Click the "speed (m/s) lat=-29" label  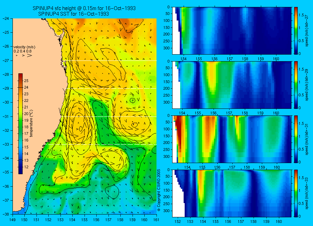pyautogui.click(x=307, y=85)
